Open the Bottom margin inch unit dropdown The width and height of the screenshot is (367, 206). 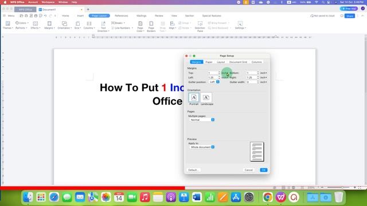[264, 73]
